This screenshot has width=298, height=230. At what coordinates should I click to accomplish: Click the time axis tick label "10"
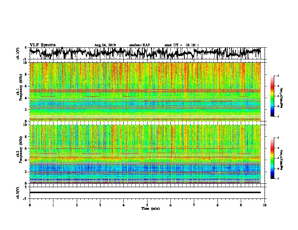pos(265,205)
